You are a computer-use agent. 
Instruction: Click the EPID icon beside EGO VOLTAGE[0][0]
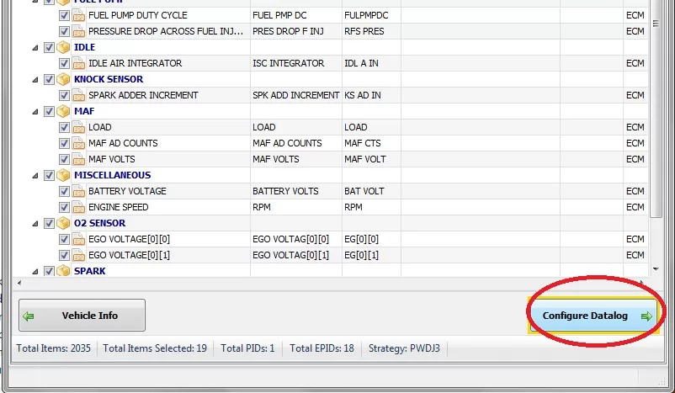click(x=78, y=239)
